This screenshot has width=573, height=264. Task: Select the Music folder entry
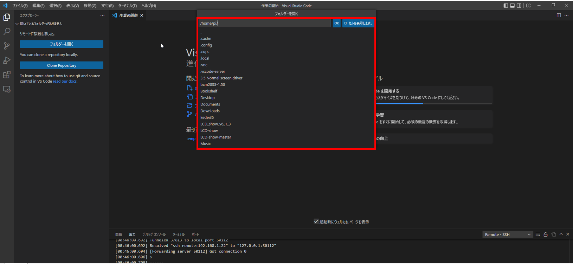tap(286, 144)
